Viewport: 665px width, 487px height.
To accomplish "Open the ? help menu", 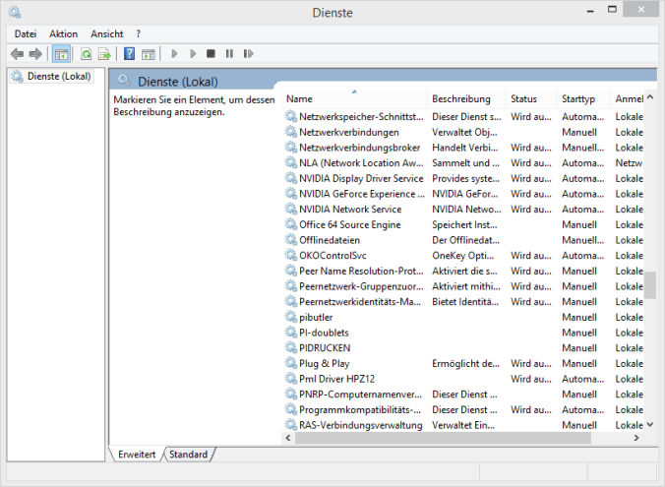I will coord(139,33).
